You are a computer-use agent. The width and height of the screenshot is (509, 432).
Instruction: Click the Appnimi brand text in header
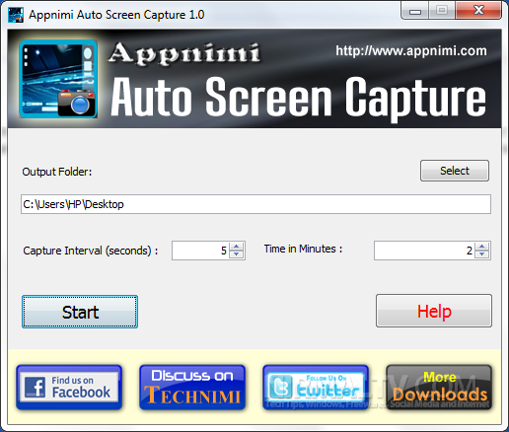[x=184, y=53]
